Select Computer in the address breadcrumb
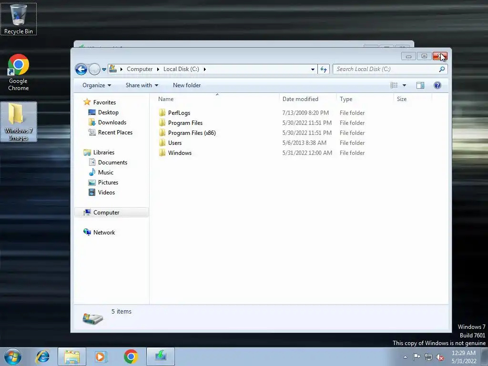 140,69
